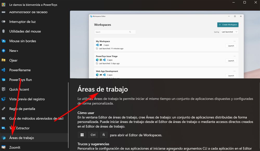Click the Mouse sin bordes icon

coord(3,41)
